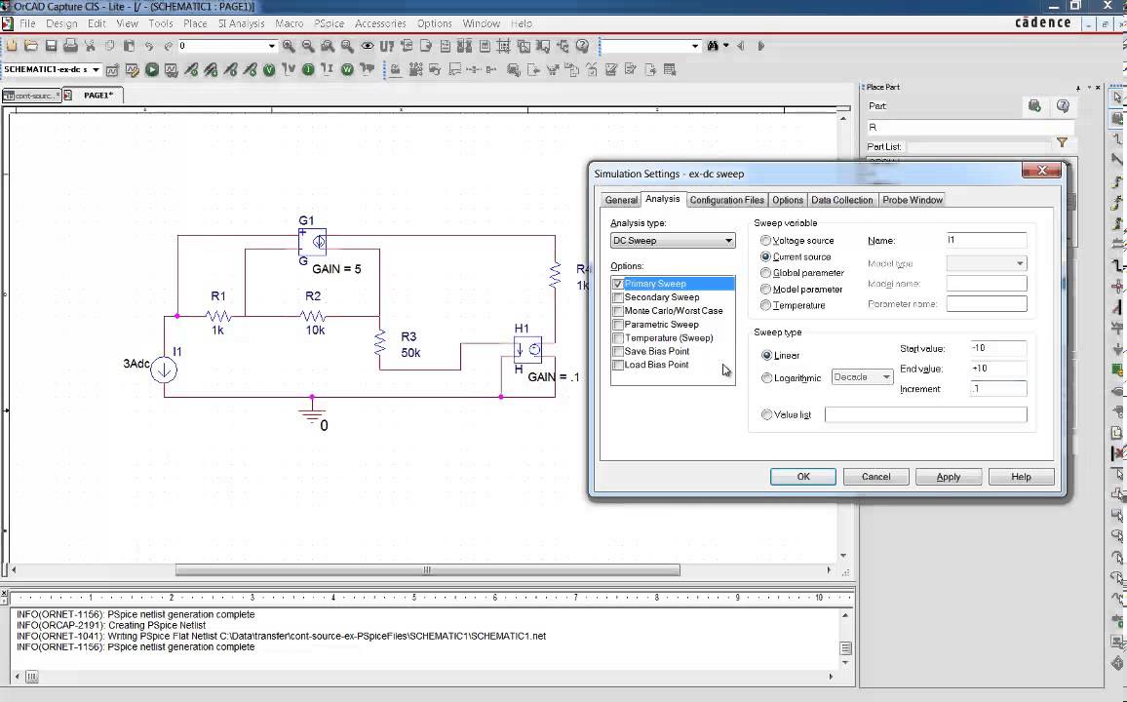Click OK in Simulation Settings
Screen dimensions: 1127x702
[803, 477]
